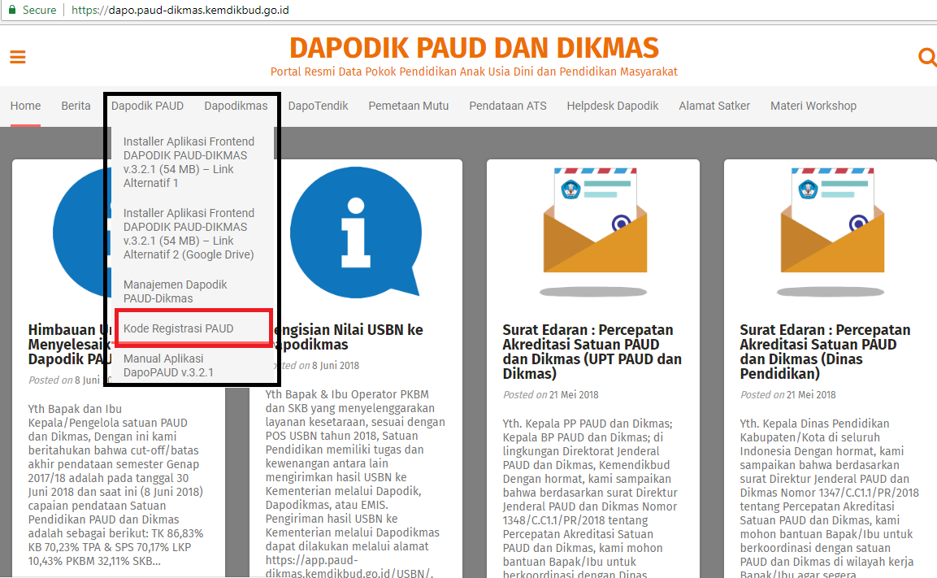Open the Home tab
Image resolution: width=937 pixels, height=578 pixels.
click(26, 106)
